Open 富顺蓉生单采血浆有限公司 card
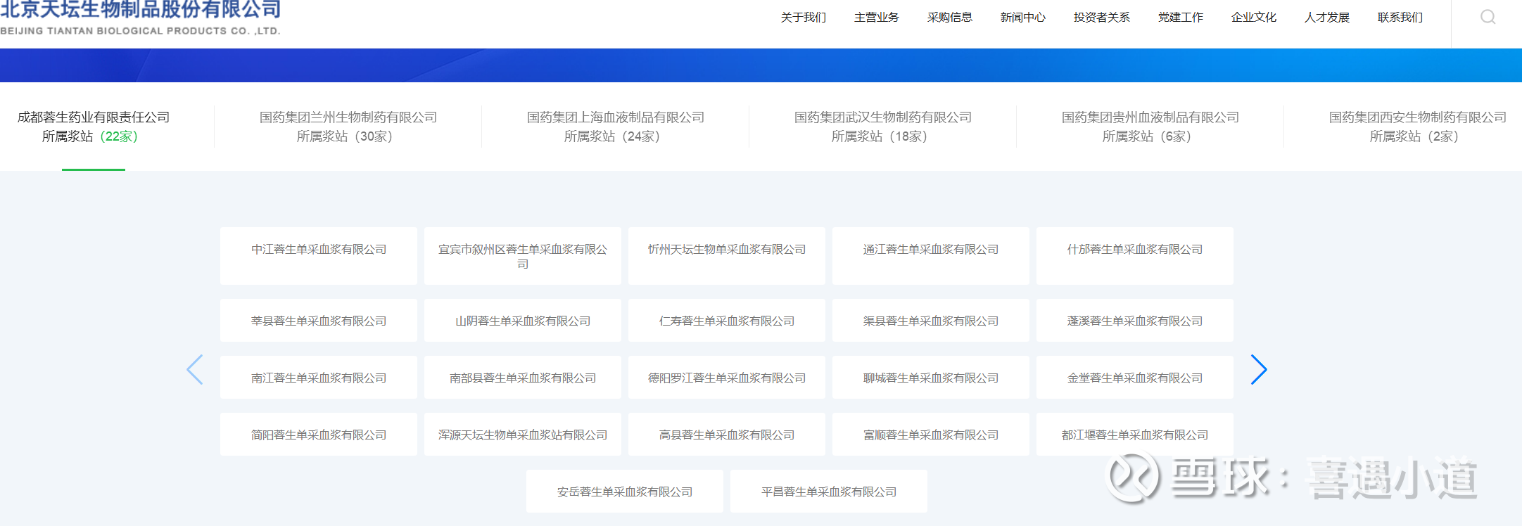 click(931, 435)
